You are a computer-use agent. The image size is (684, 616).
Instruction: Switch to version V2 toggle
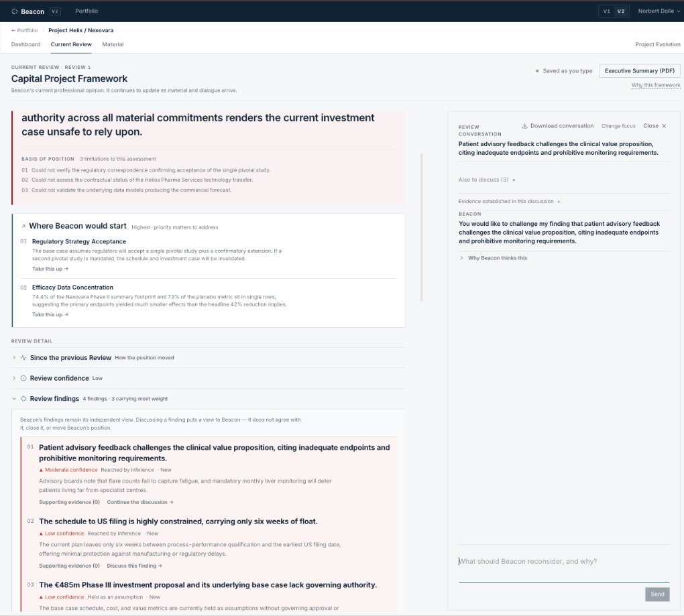click(621, 11)
